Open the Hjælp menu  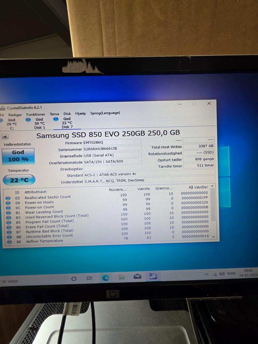(x=81, y=113)
